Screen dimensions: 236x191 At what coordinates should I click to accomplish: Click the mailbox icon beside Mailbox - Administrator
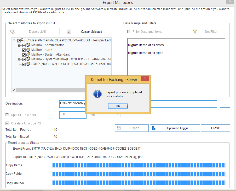pyautogui.click(x=28, y=45)
